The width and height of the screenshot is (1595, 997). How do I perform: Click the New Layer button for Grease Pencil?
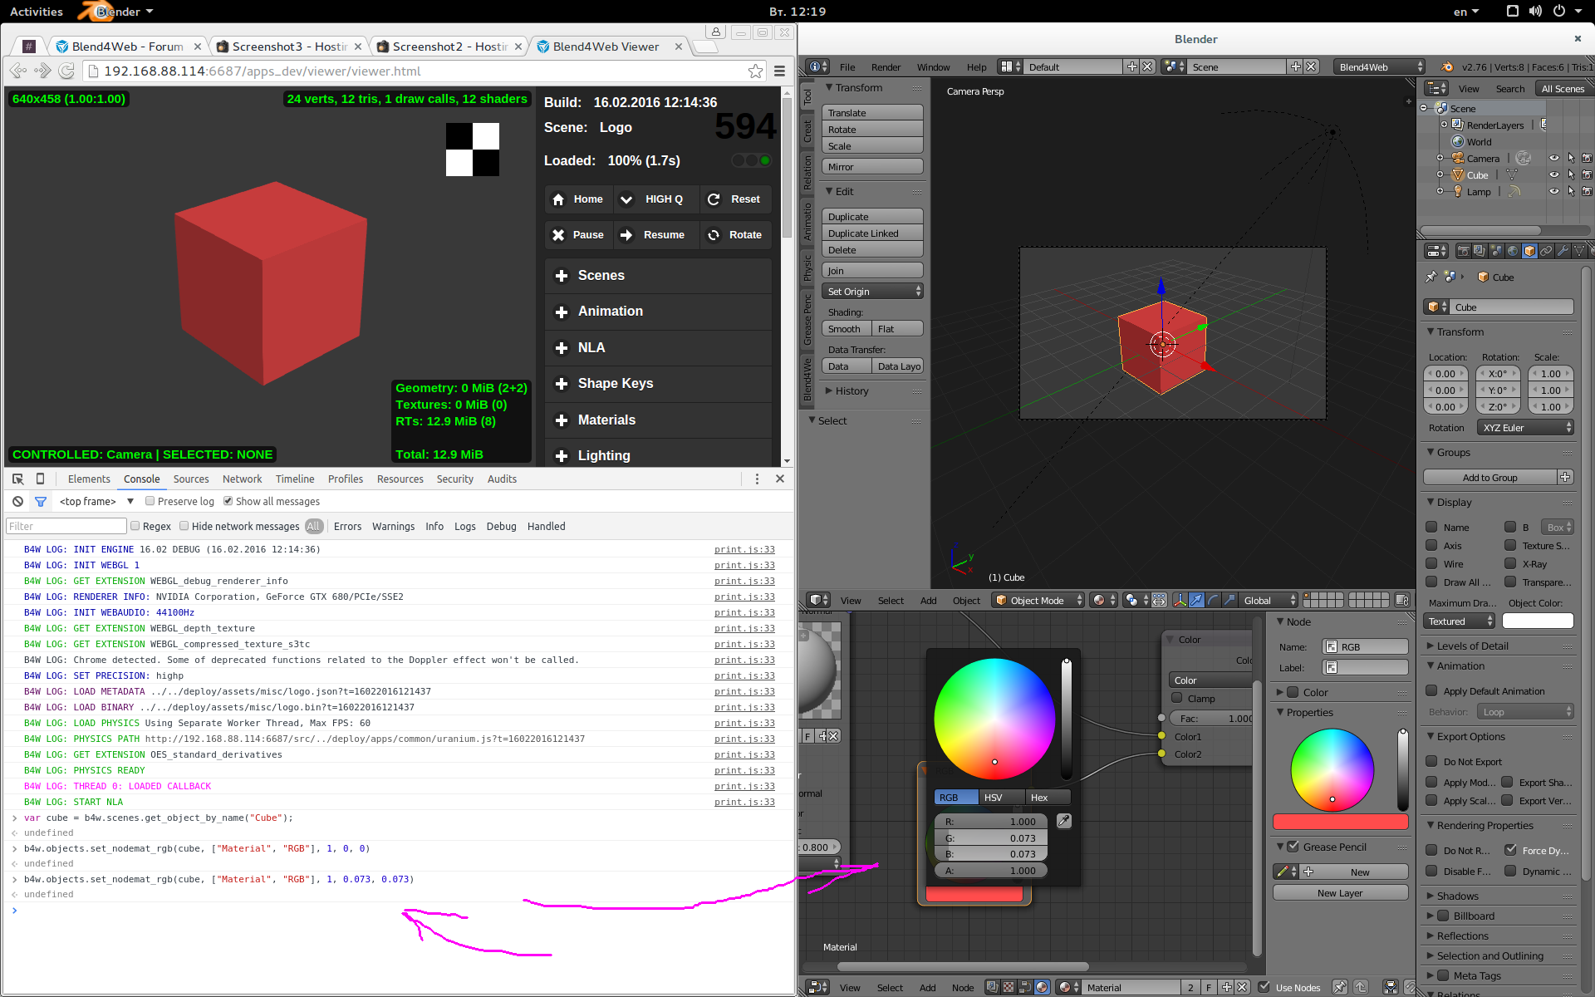[x=1339, y=892]
